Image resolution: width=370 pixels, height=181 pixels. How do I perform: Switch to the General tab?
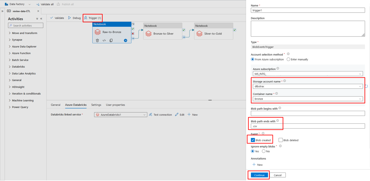(x=56, y=105)
